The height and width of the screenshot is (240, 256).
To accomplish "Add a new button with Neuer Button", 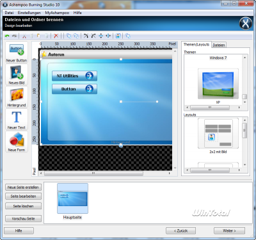I will (x=17, y=52).
